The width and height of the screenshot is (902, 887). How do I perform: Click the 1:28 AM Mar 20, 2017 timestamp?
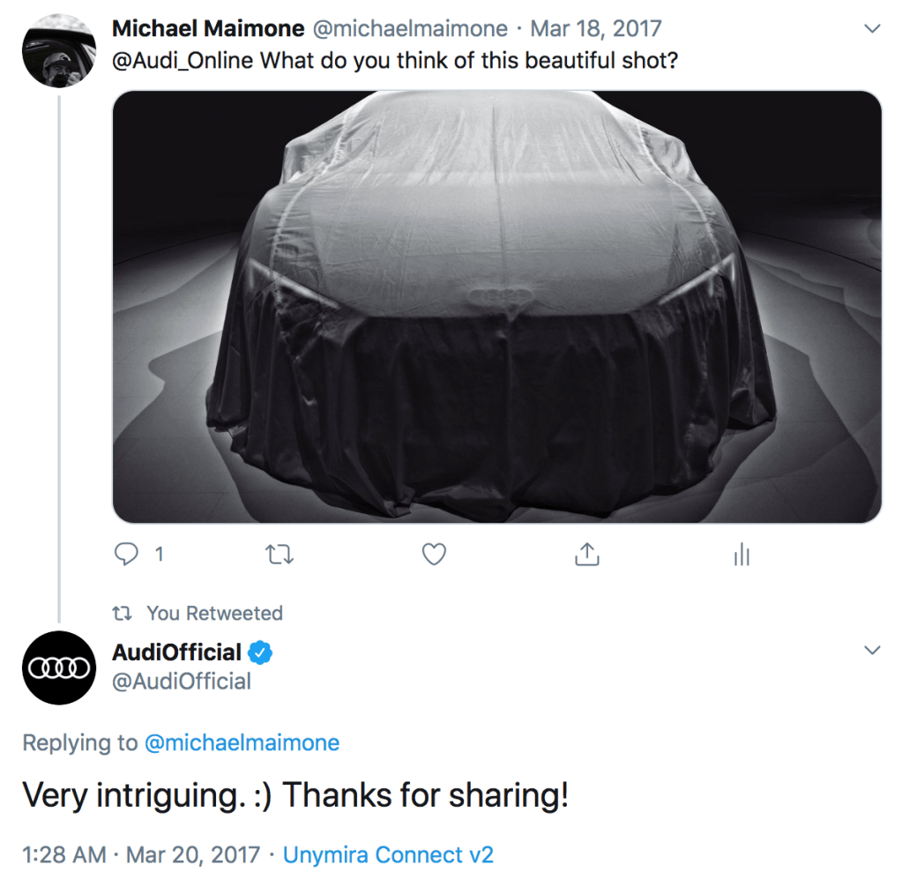[141, 854]
